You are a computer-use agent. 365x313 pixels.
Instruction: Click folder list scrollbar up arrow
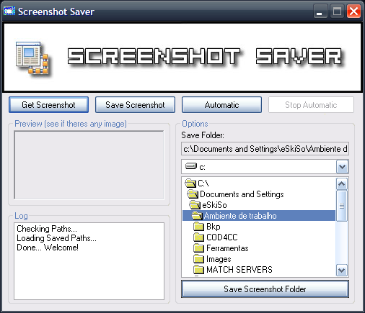(342, 184)
